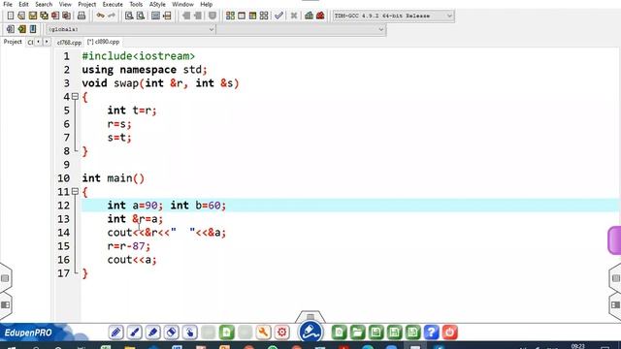Print the current source file
Viewport: 621px width, 349px height.
coord(82,16)
